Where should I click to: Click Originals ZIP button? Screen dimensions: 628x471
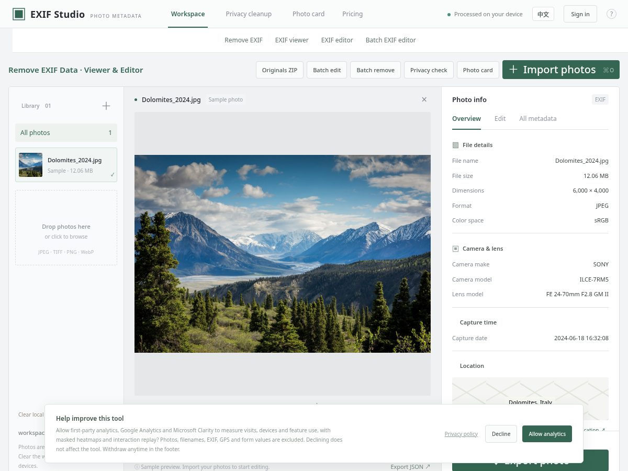pos(279,70)
